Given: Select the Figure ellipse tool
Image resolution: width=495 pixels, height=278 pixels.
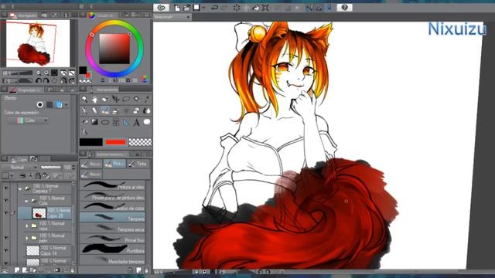Looking at the screenshot, I should (105, 122).
